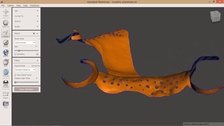Viewport: 224px width, 126px height.
Task: Open the Sculpt tool
Action: click(x=6, y=43)
